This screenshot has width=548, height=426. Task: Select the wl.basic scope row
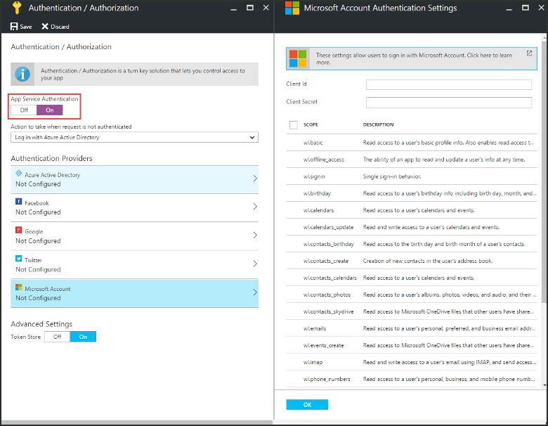[x=411, y=142]
